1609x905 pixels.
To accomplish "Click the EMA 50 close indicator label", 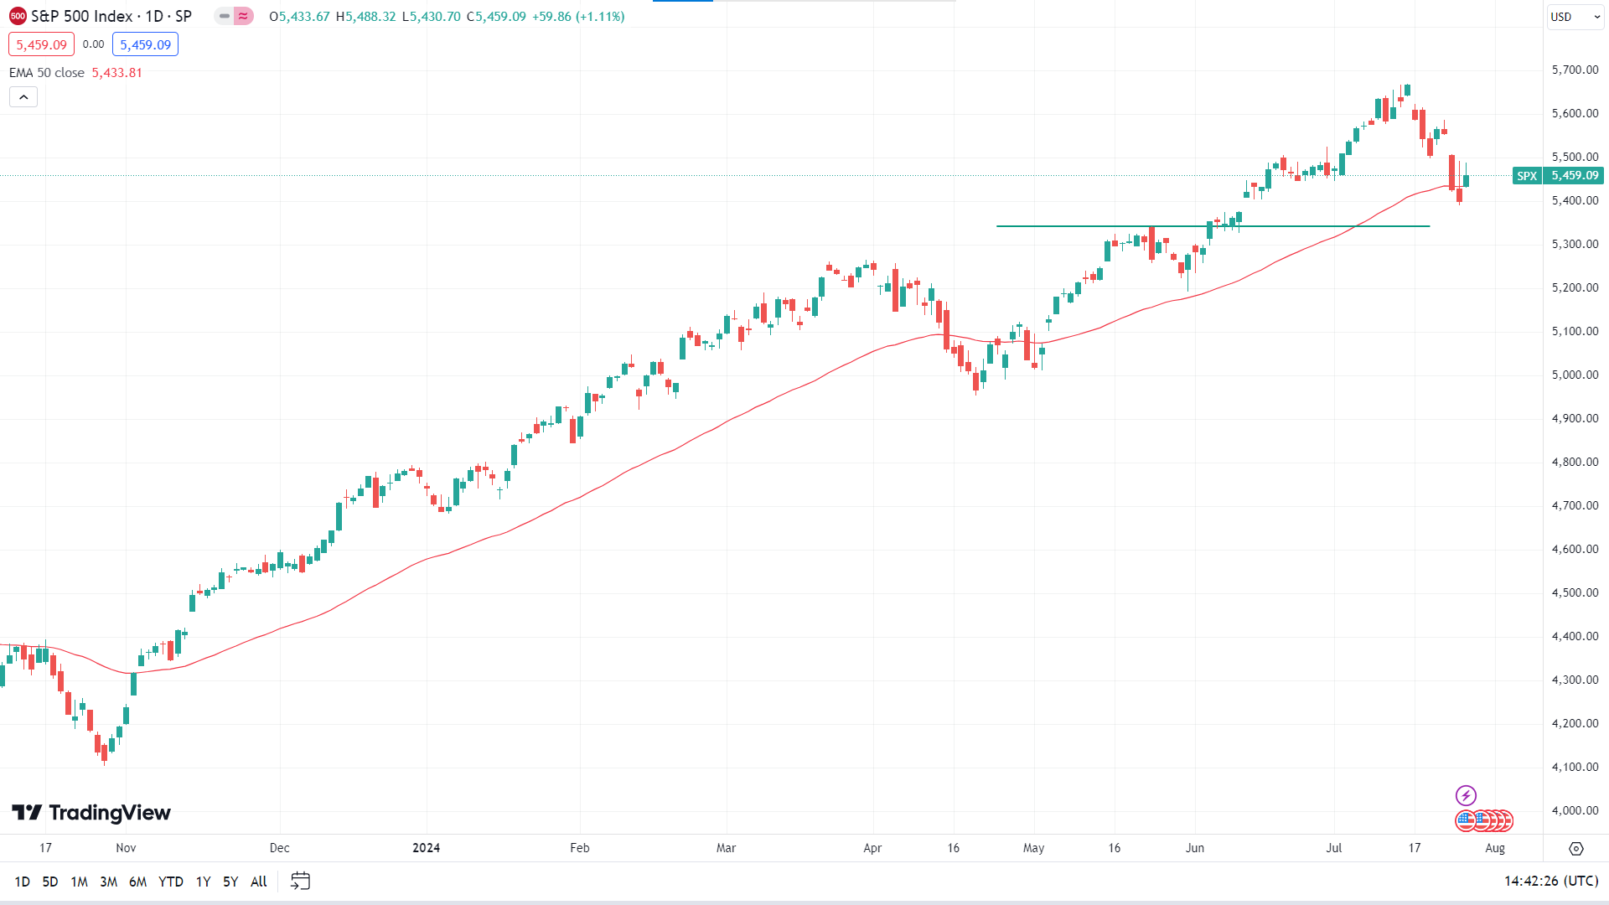I will [47, 73].
